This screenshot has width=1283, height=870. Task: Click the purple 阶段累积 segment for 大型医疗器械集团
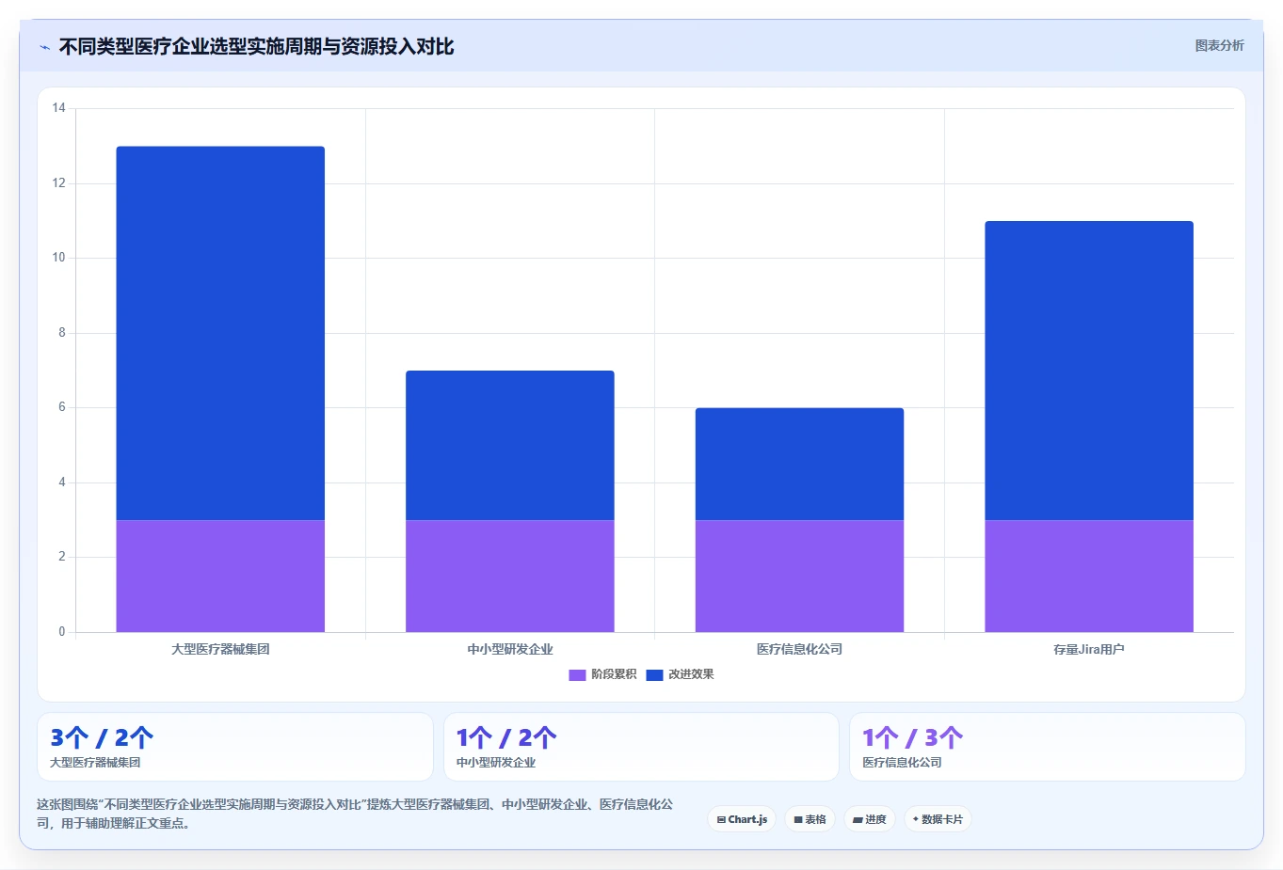pos(220,576)
